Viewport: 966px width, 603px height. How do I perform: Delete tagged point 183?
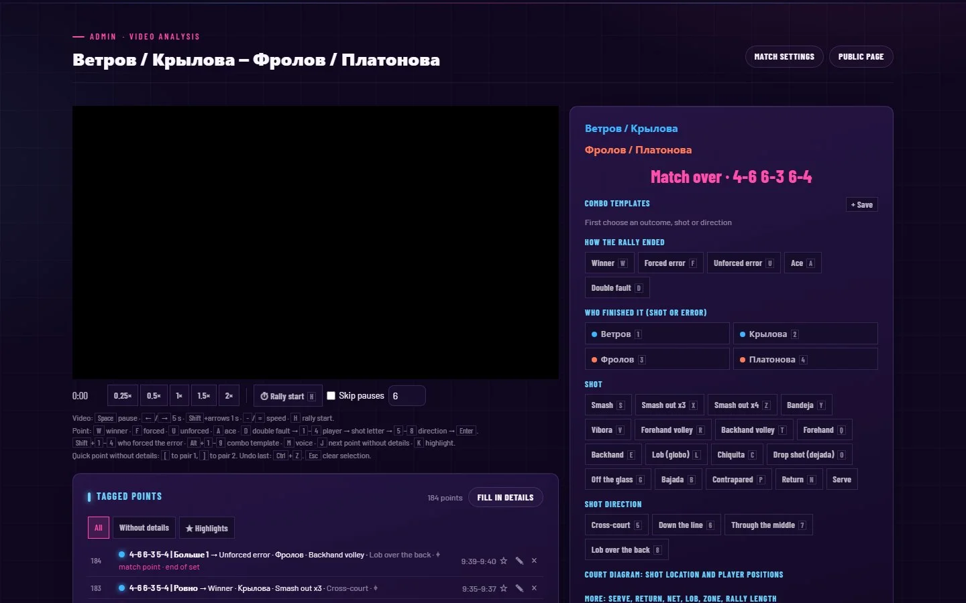[x=534, y=588]
